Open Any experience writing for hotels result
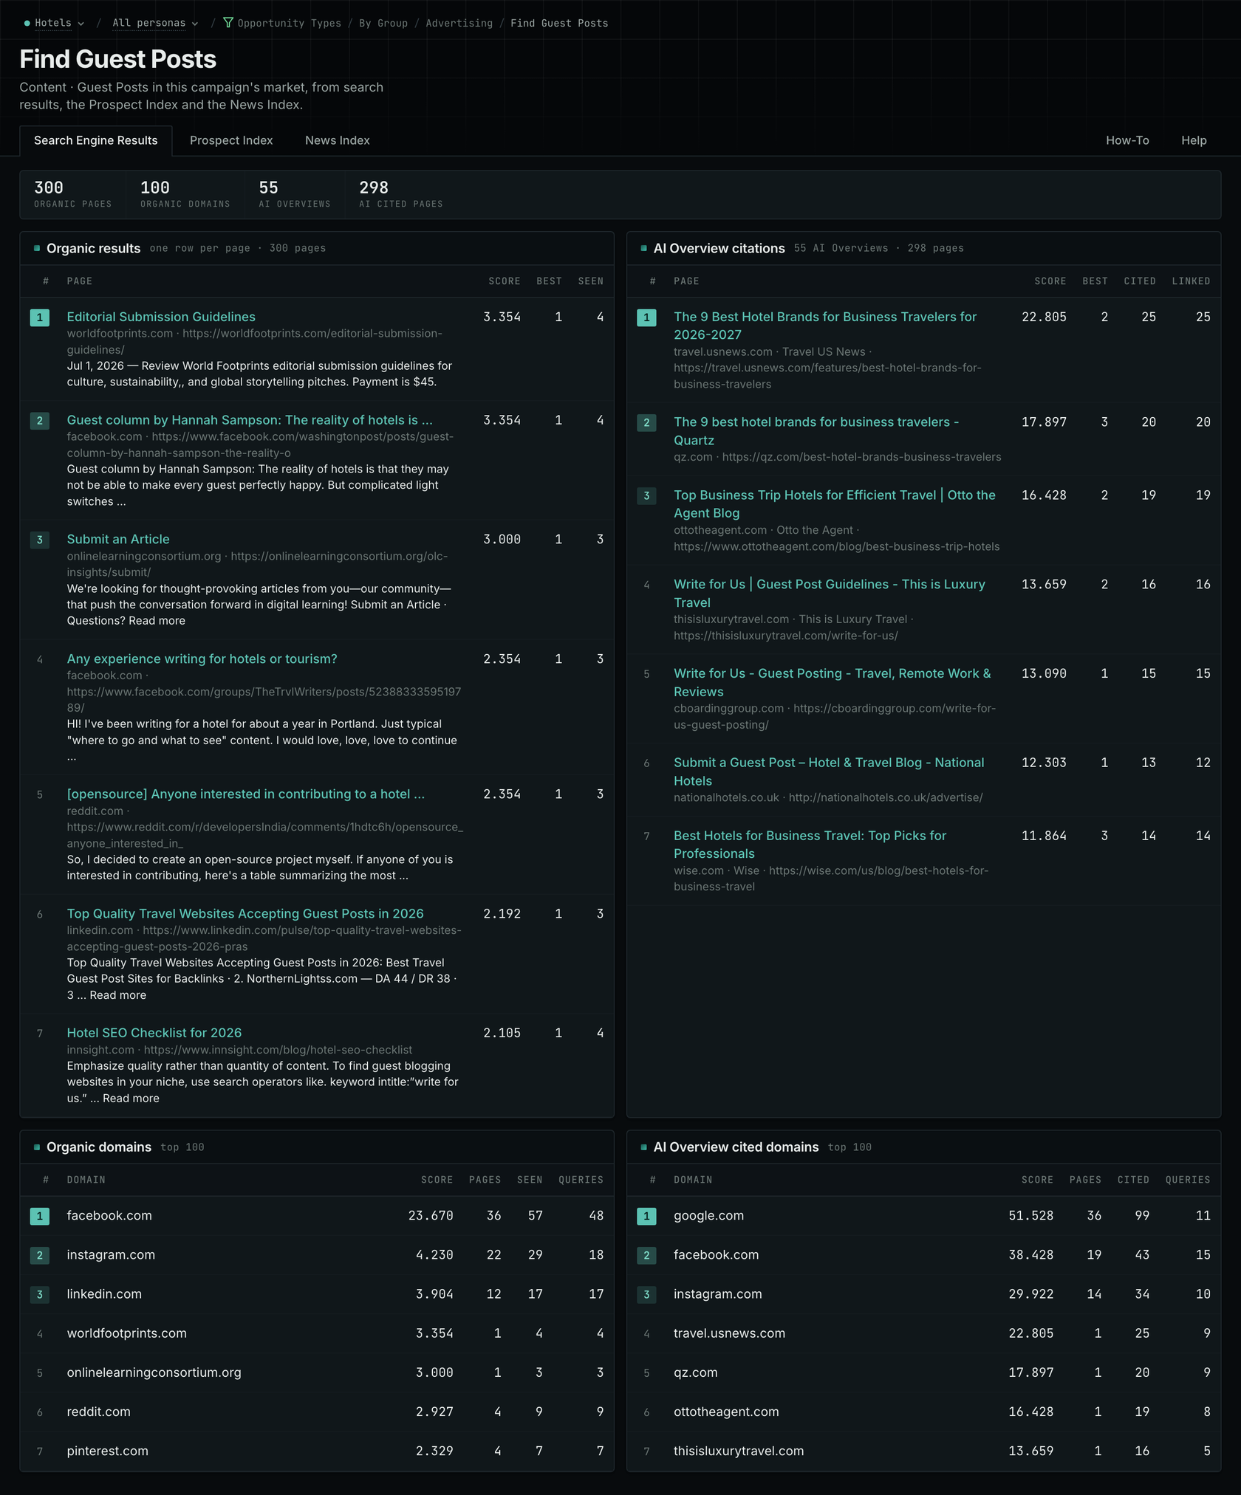1241x1495 pixels. 202,659
